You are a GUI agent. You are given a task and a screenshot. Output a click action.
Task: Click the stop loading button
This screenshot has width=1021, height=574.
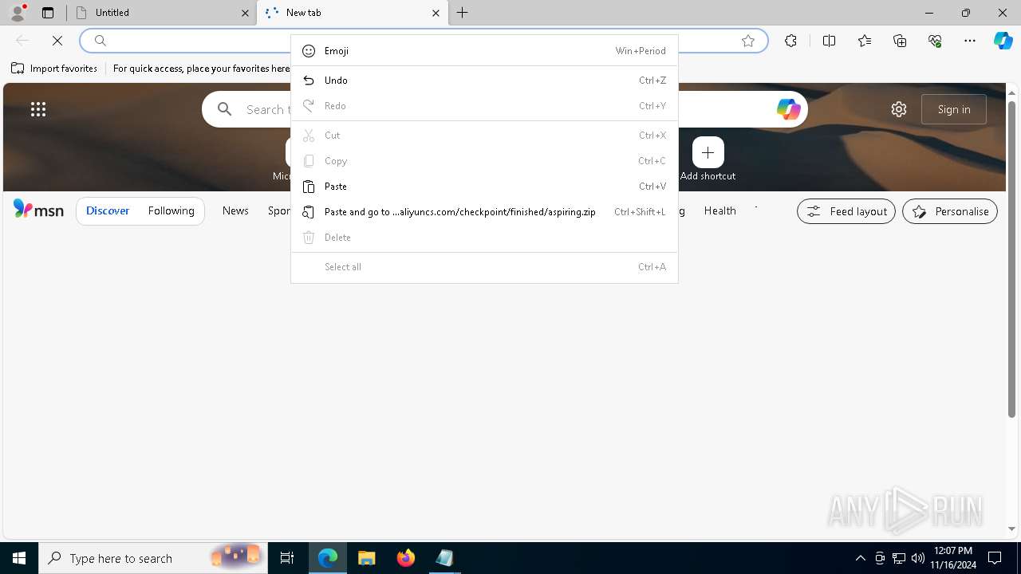point(57,41)
